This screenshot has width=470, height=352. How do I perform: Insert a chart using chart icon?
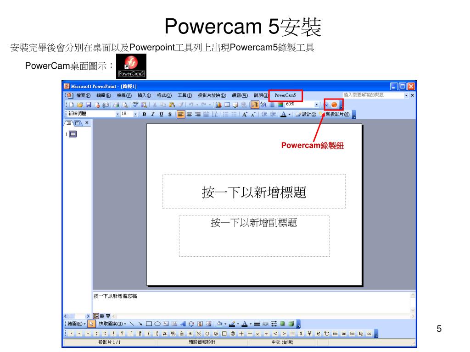[x=218, y=105]
